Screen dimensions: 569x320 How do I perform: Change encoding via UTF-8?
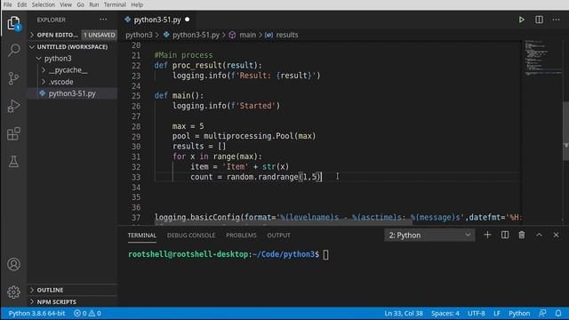[477, 313]
